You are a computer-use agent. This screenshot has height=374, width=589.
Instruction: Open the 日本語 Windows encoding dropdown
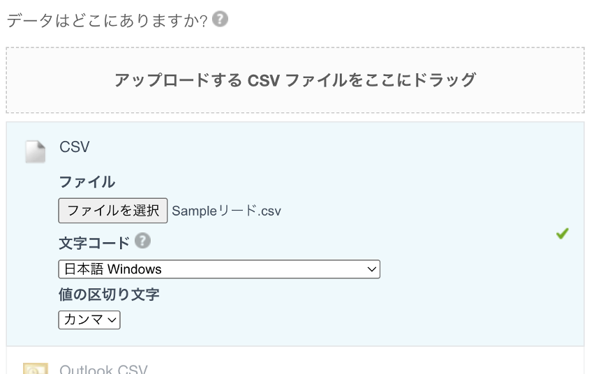click(x=219, y=269)
